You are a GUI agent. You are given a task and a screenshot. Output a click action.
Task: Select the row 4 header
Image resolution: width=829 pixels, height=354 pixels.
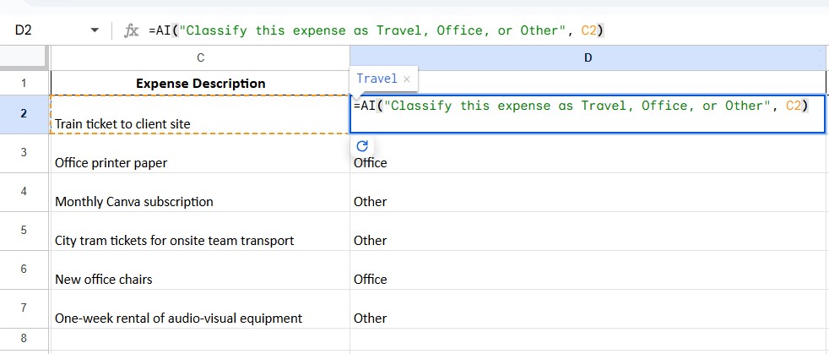click(24, 192)
